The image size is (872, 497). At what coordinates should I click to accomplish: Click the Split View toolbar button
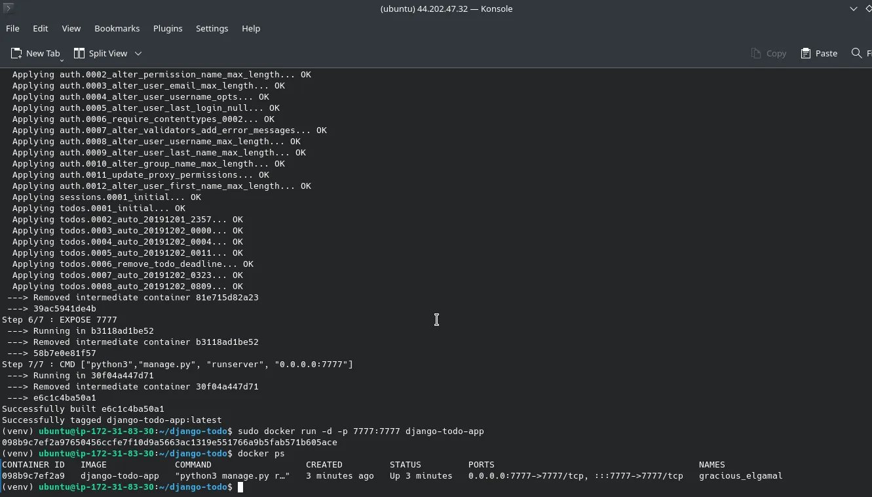pyautogui.click(x=101, y=53)
